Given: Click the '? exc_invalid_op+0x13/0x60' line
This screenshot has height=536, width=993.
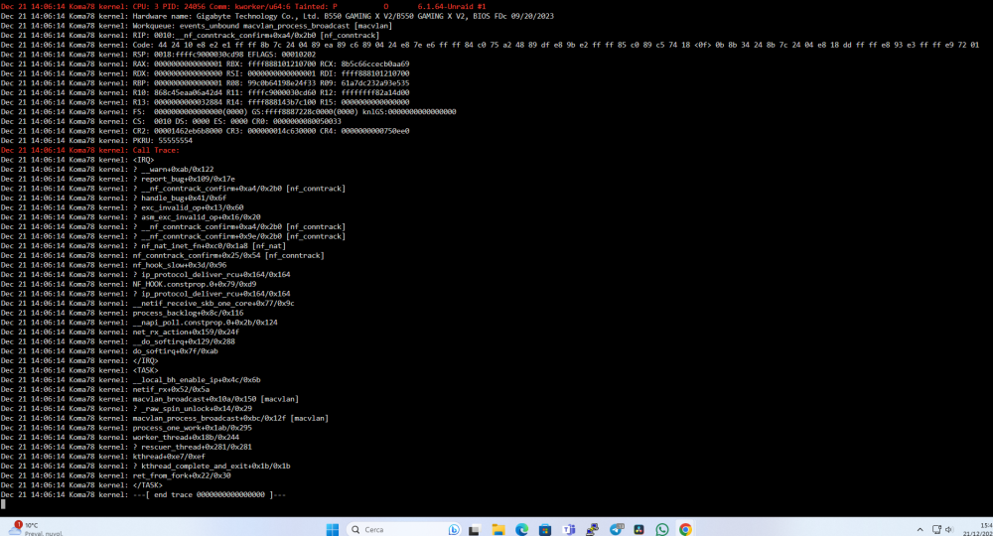Looking at the screenshot, I should click(122, 206).
